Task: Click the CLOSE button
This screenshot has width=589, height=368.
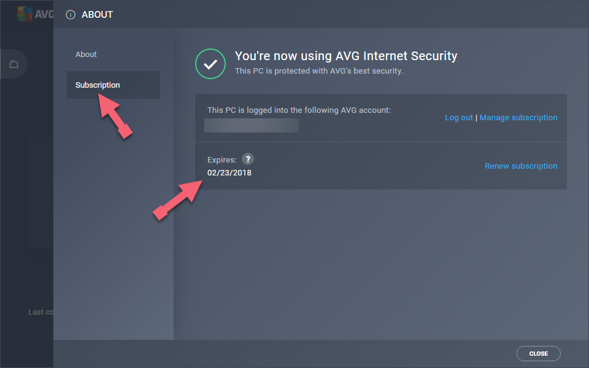Action: click(x=538, y=353)
